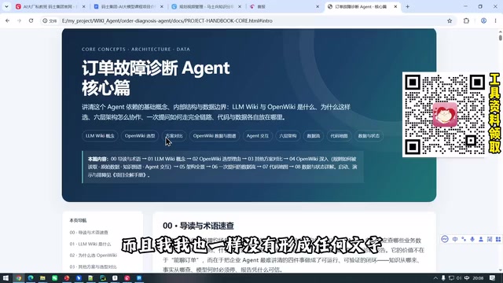
Task: Jump to the Agent 交互 chip
Action: coord(258,136)
